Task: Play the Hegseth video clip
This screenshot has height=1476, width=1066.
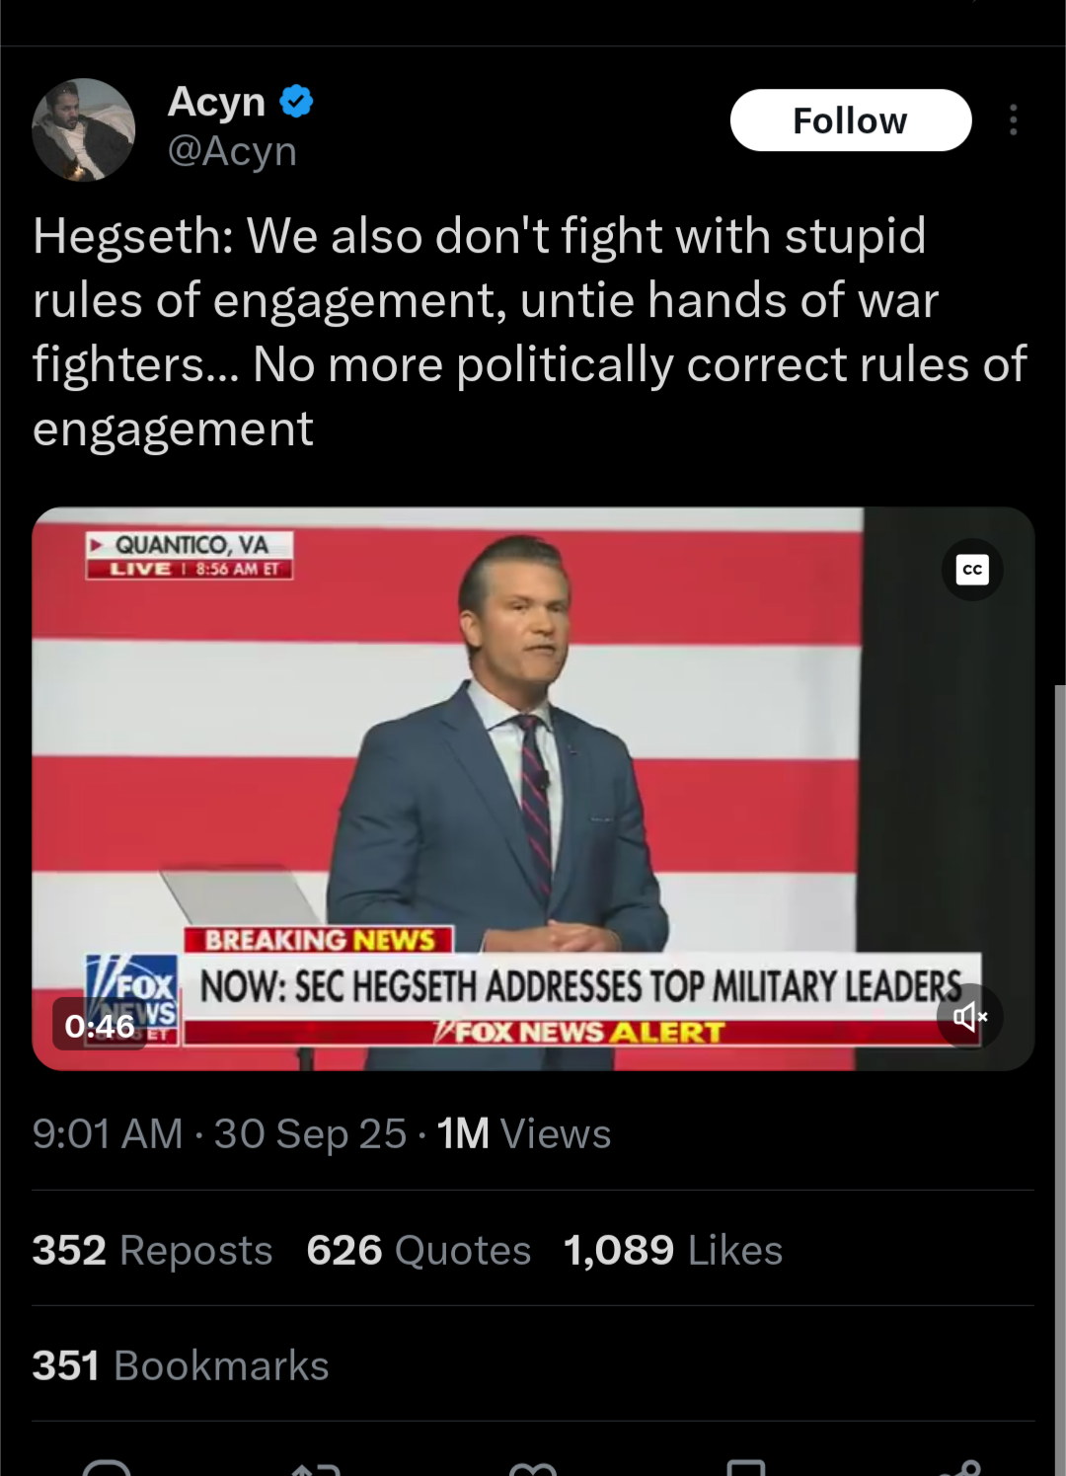Action: 533,789
